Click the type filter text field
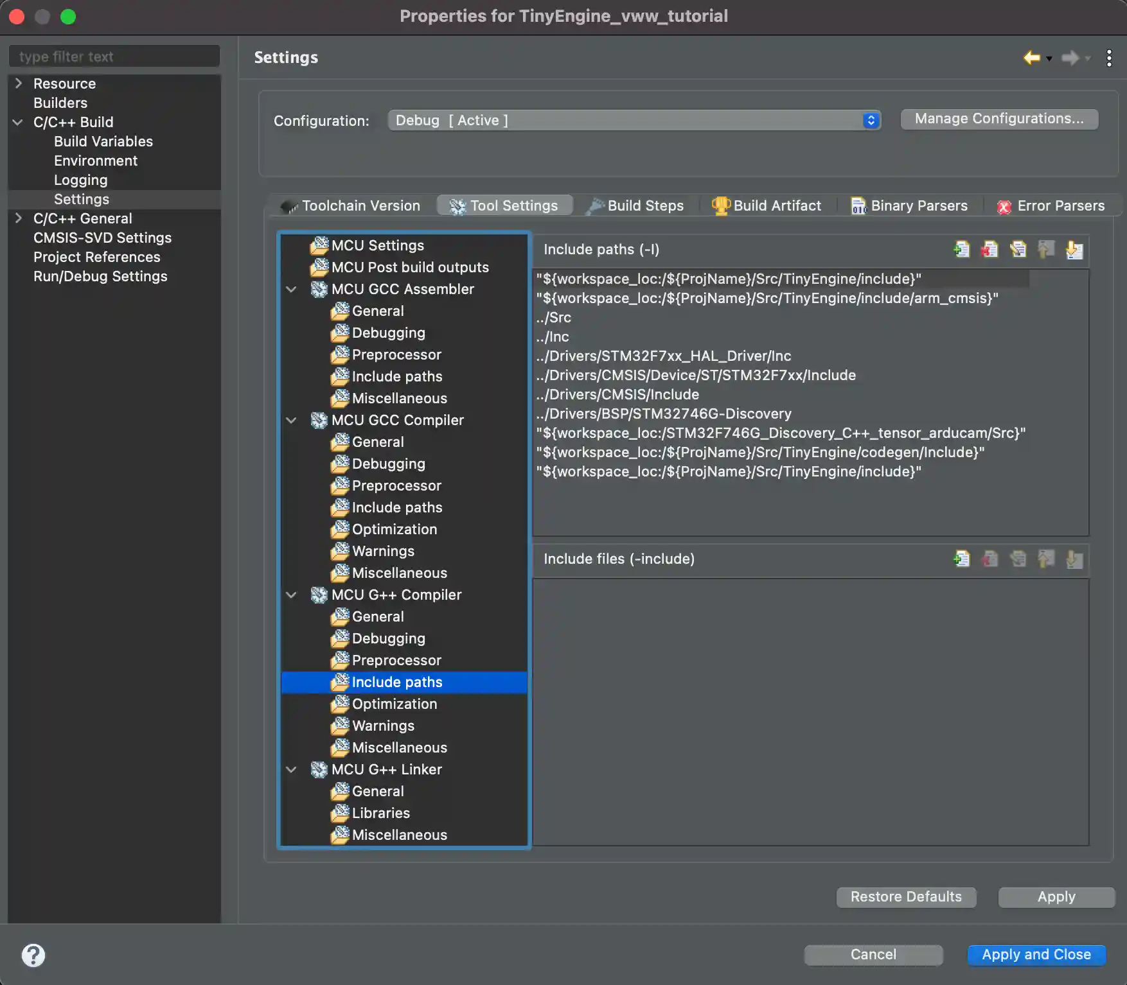 (x=114, y=56)
